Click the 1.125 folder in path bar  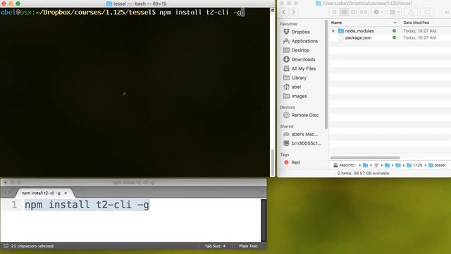click(414, 165)
